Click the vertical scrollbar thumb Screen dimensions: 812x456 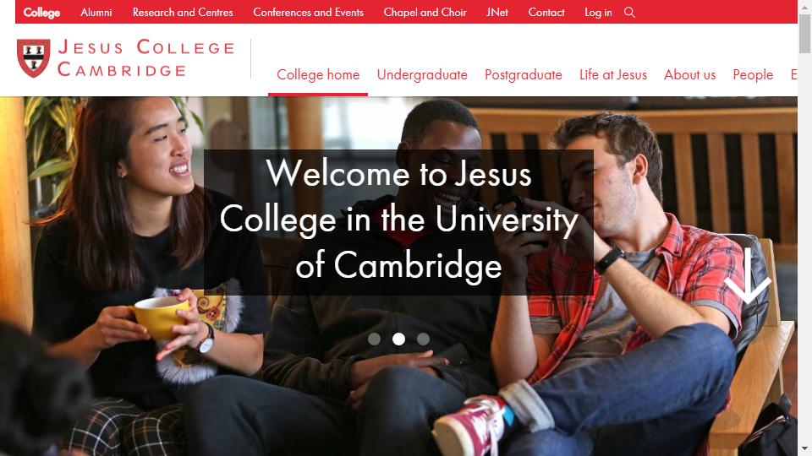804,34
